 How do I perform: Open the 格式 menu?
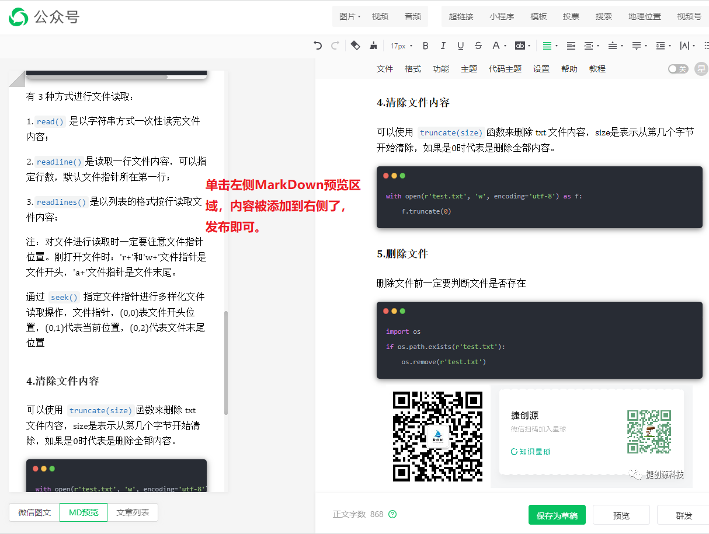[x=413, y=69]
